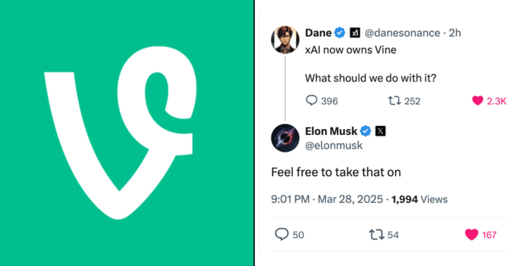507x266 pixels.
Task: Click the 9:01 PM Mar 28, 2025 timestamp
Action: (x=327, y=199)
